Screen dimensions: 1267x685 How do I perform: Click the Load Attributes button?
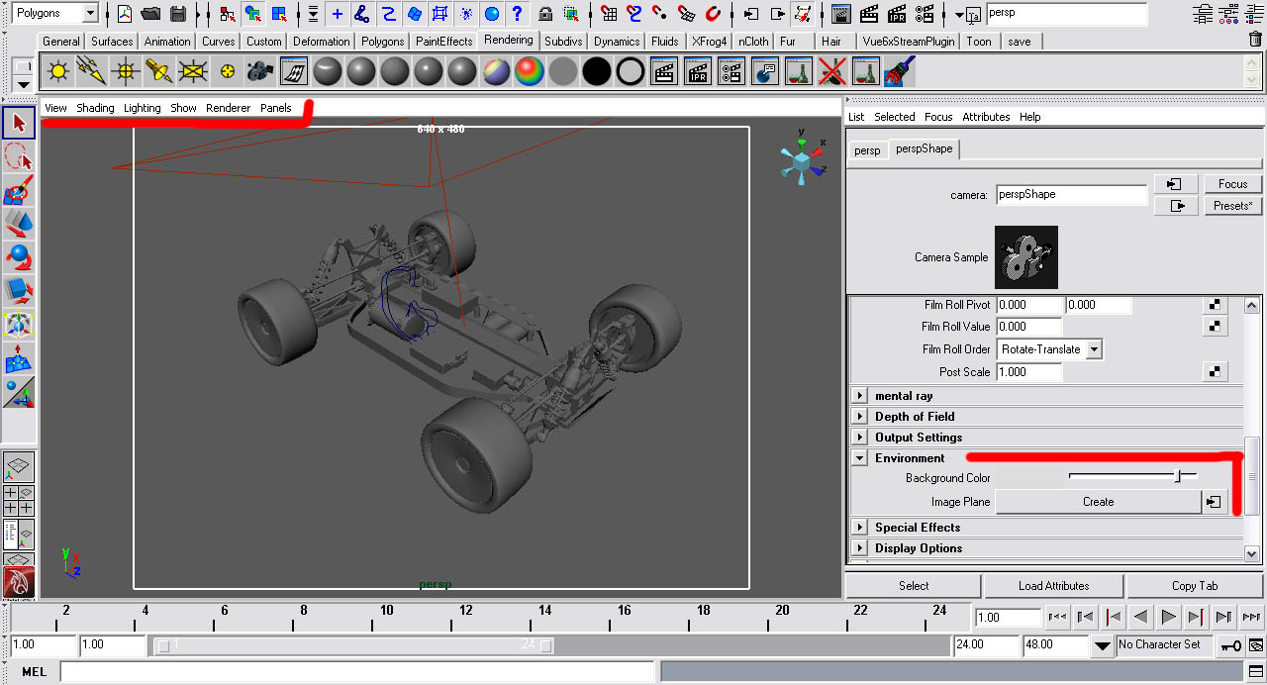point(1053,586)
